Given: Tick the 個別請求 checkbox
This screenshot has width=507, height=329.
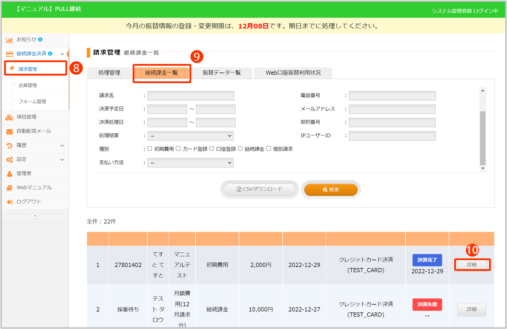Looking at the screenshot, I should pyautogui.click(x=269, y=149).
